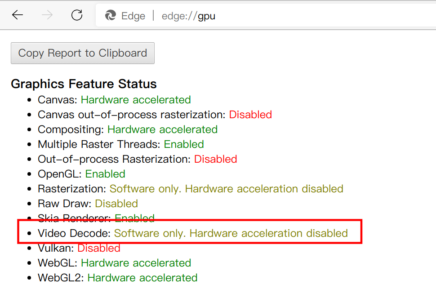Click the Edge logo in address bar
The width and height of the screenshot is (436, 289).
pos(111,16)
